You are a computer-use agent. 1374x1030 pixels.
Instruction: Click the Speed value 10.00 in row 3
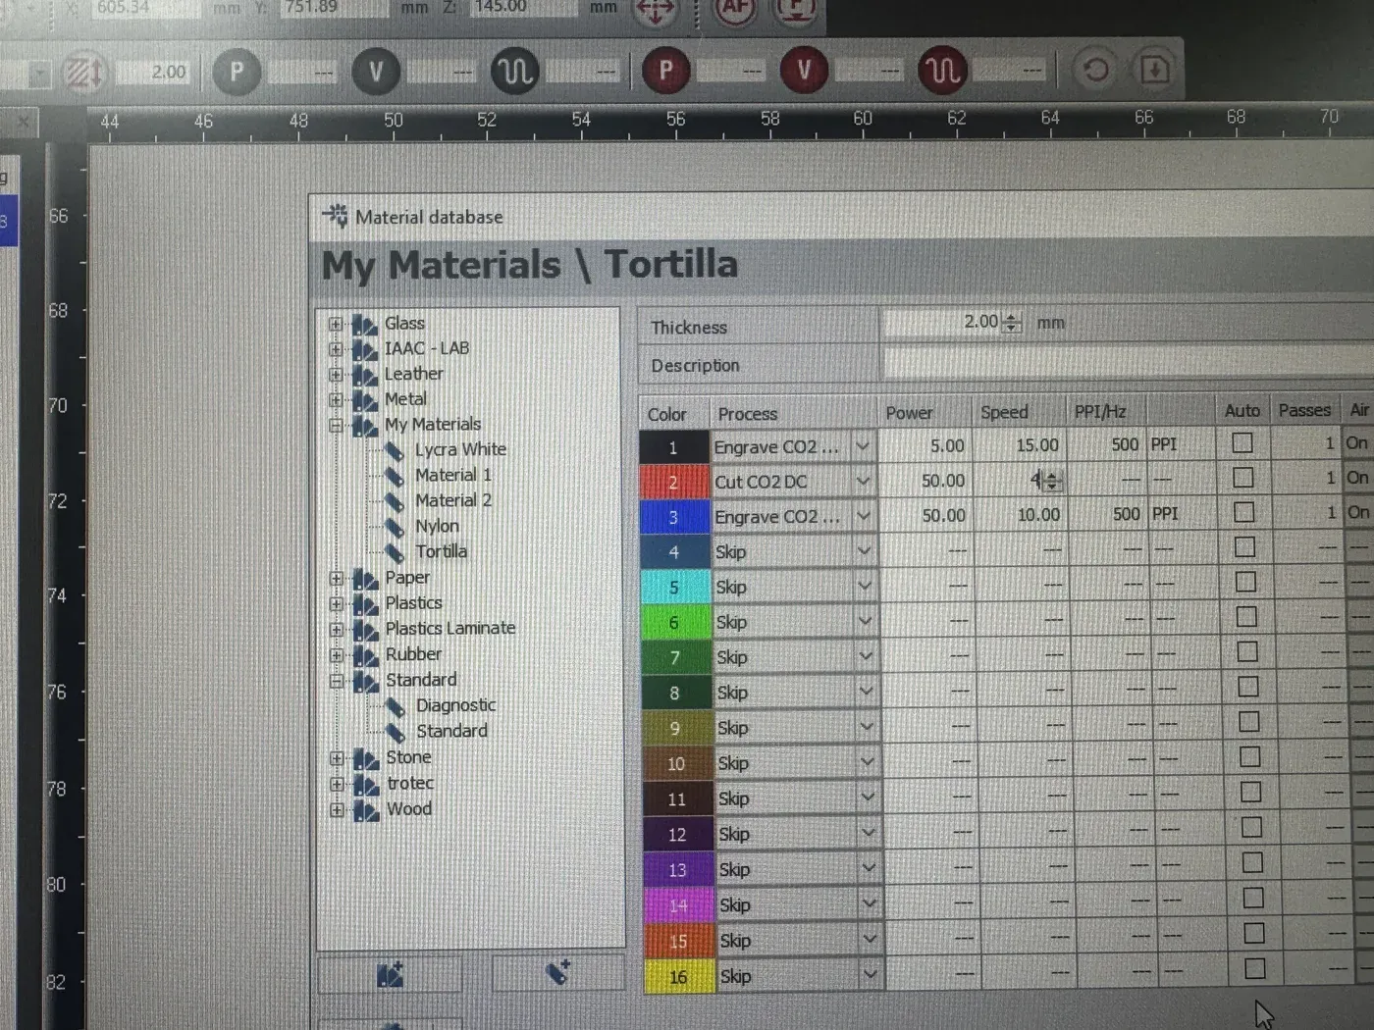[x=1038, y=514]
